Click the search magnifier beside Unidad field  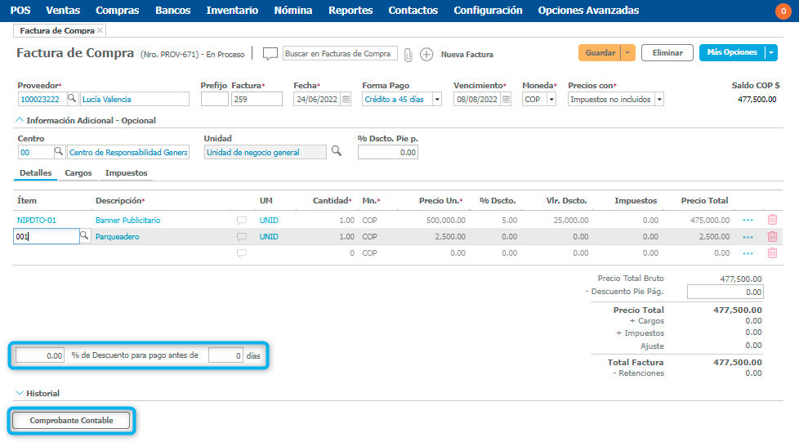(336, 151)
